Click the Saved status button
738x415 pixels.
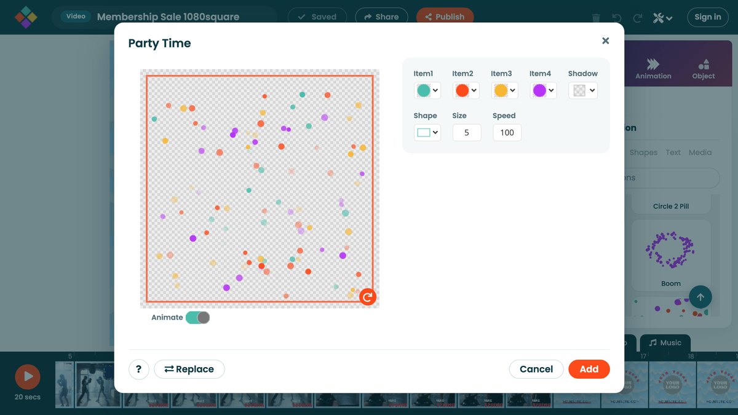click(317, 17)
